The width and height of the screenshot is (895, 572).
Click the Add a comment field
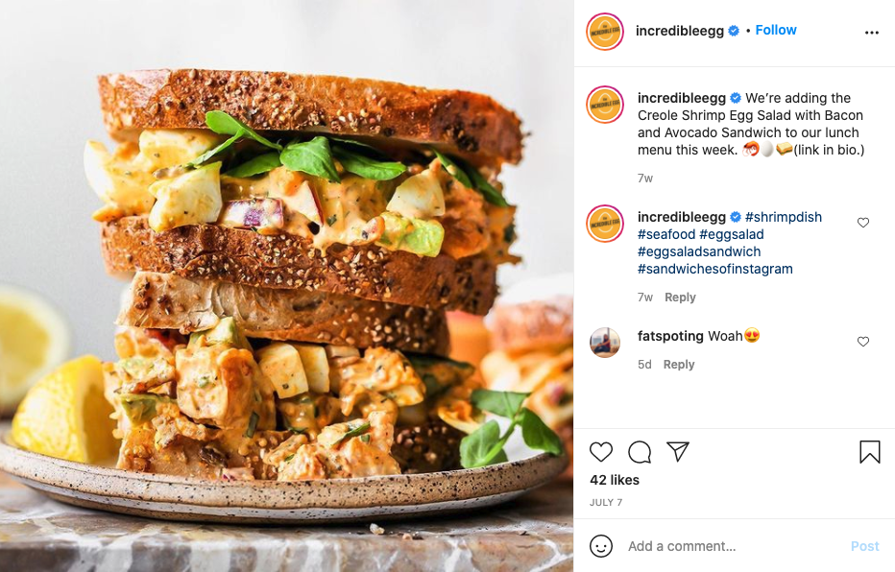734,546
